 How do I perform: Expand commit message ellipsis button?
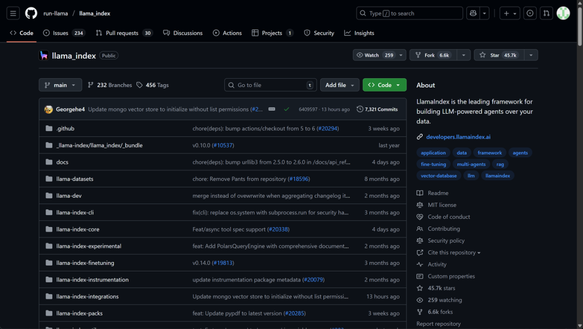[x=272, y=109]
